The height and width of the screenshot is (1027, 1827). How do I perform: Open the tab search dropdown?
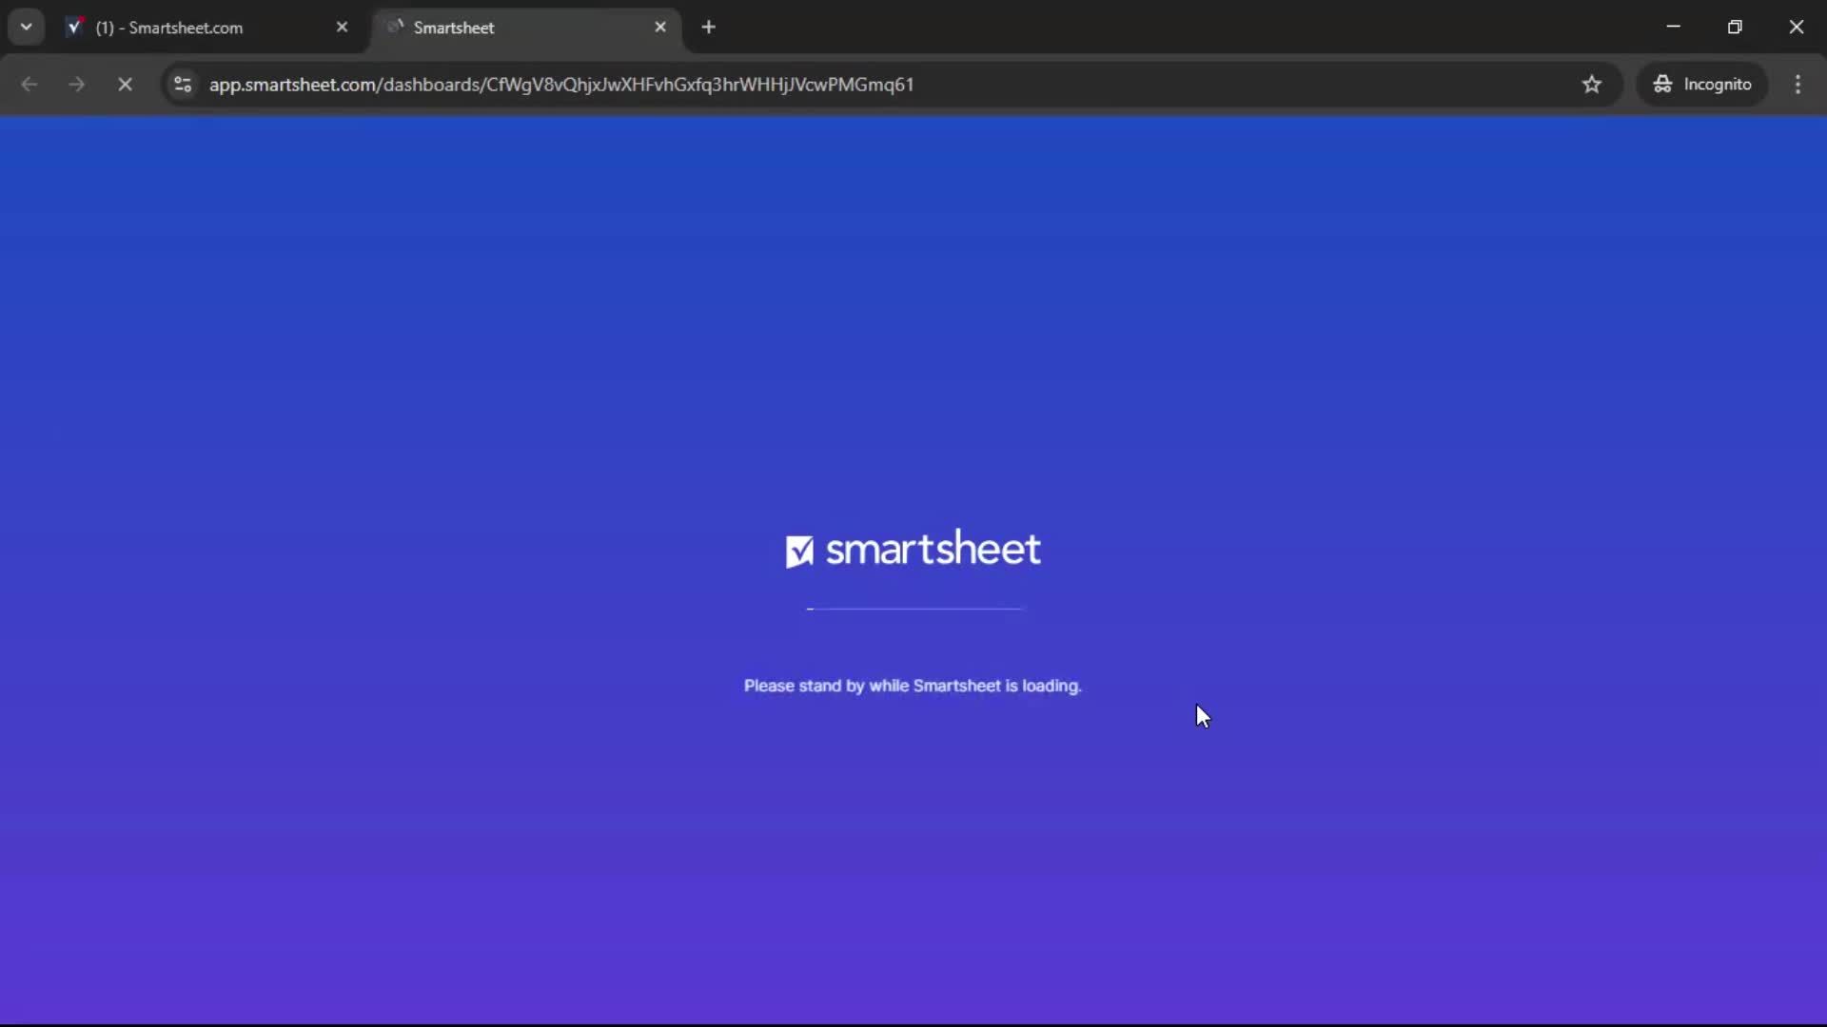[x=26, y=27]
